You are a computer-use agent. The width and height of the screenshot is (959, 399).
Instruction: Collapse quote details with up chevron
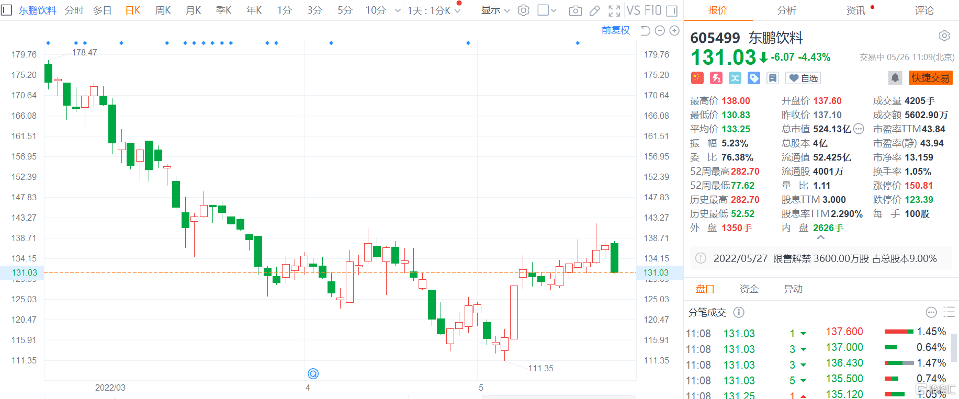click(x=821, y=237)
